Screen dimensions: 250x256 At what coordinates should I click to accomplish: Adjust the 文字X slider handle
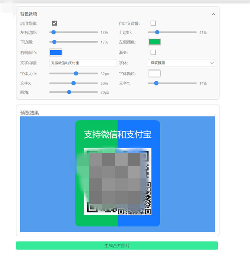tap(74, 83)
